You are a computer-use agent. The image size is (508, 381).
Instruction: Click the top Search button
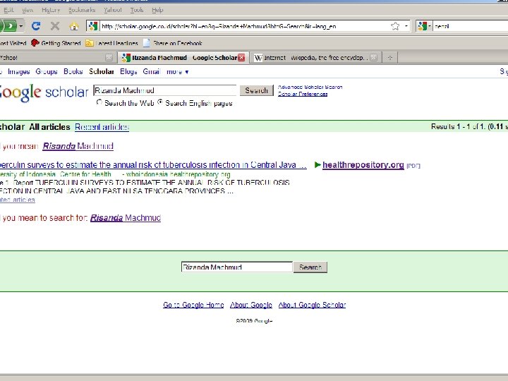click(257, 90)
